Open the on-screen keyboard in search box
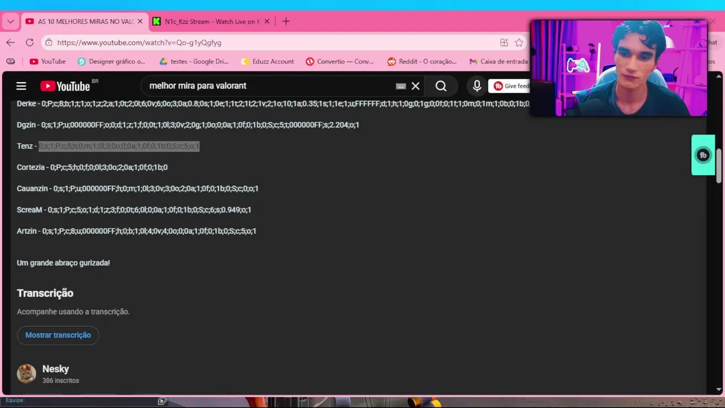 pyautogui.click(x=400, y=86)
